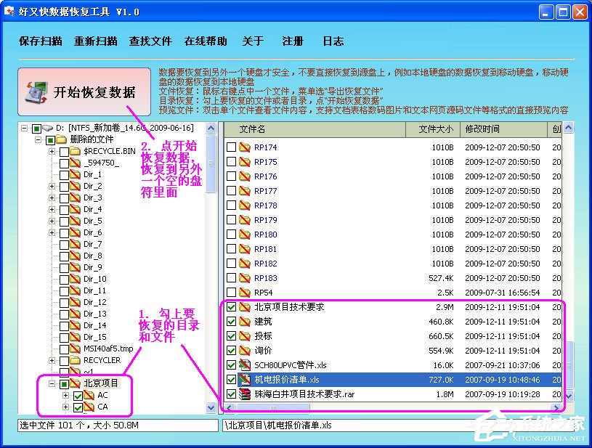Expand the $RECYCLE.BIN folder node
The image size is (592, 448).
coord(52,152)
